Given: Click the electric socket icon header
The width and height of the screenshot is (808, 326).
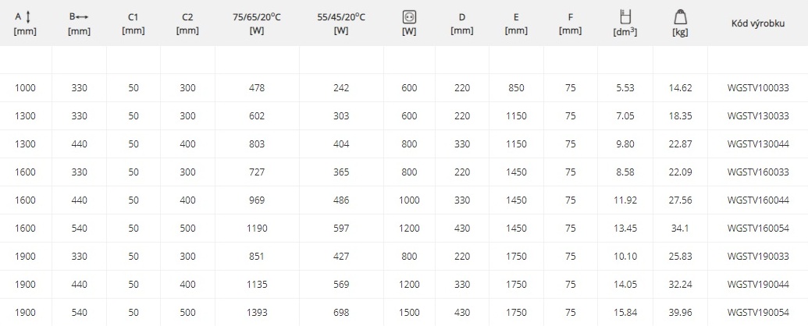Looking at the screenshot, I should click(409, 17).
